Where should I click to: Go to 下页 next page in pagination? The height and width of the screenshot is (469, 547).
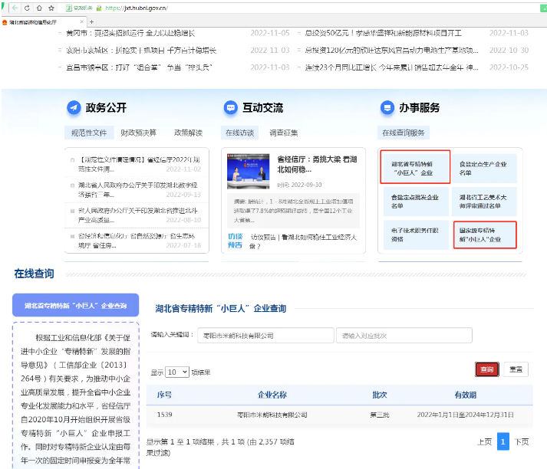coord(522,441)
